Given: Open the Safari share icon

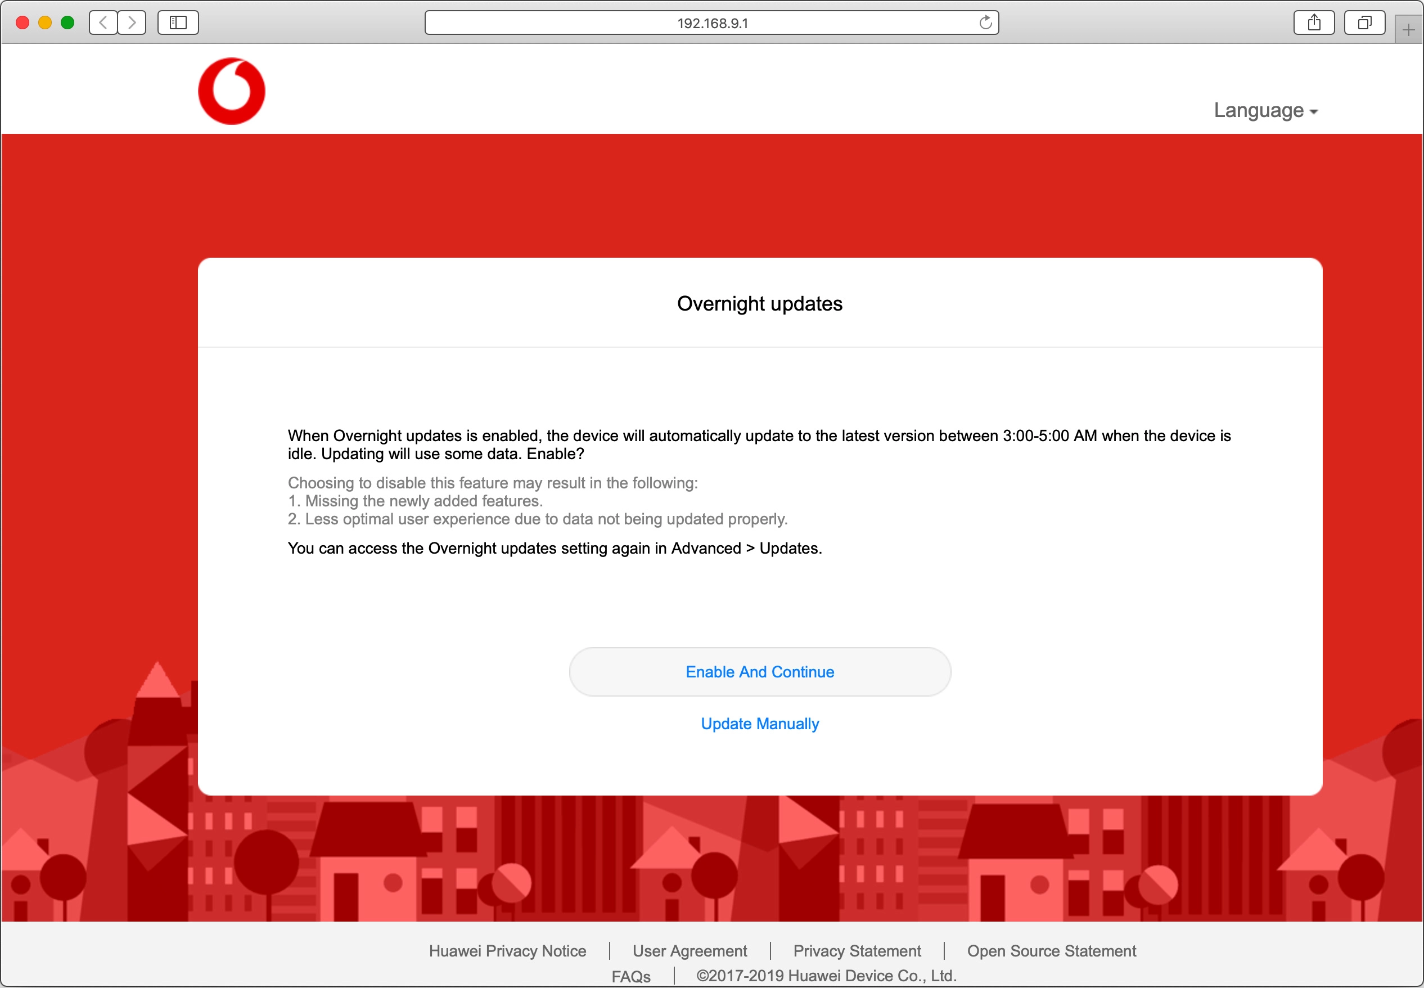Looking at the screenshot, I should 1314,23.
